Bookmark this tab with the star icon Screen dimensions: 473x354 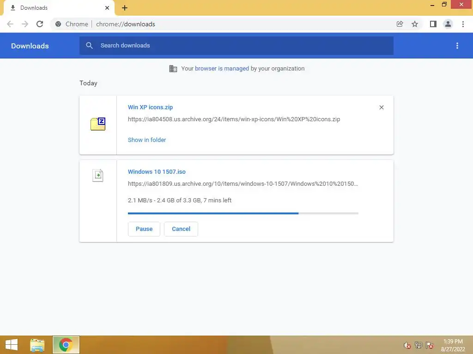tap(415, 24)
